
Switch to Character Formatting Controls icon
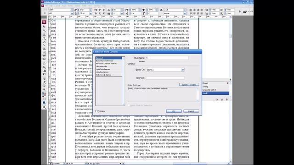tap(45, 10)
